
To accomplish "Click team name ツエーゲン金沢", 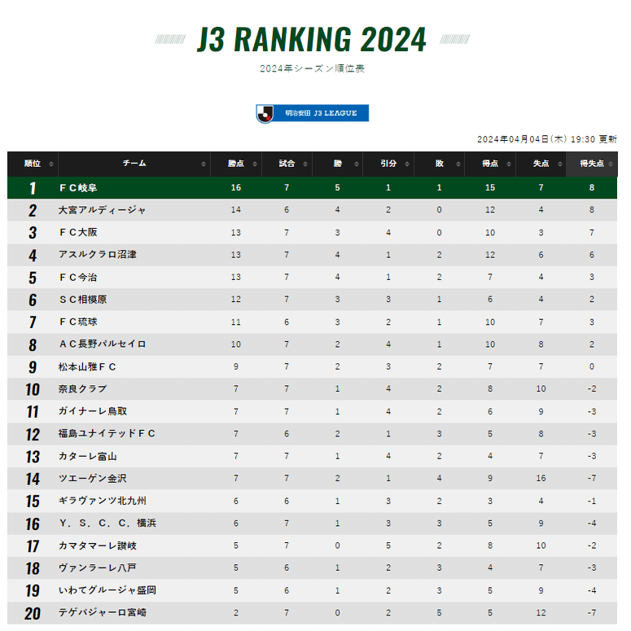I will click(x=93, y=479).
